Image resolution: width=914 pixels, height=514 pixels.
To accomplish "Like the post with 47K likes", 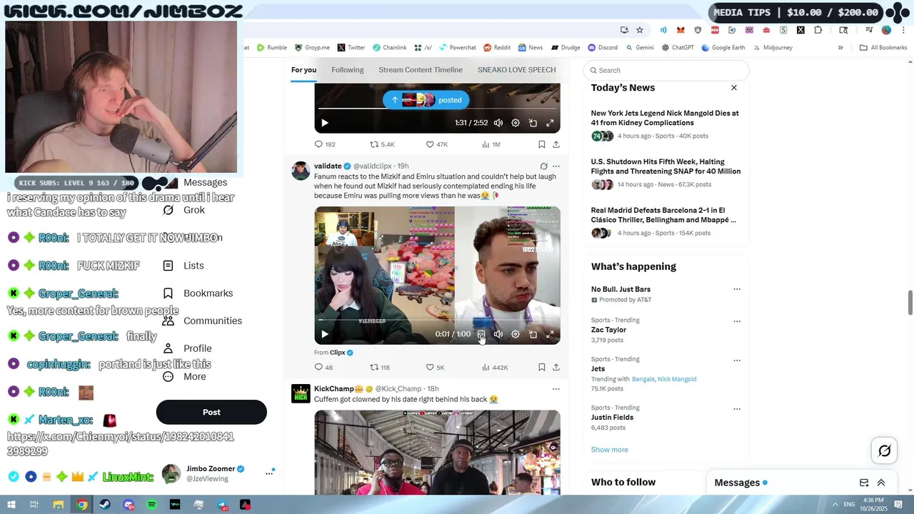I will [x=436, y=144].
